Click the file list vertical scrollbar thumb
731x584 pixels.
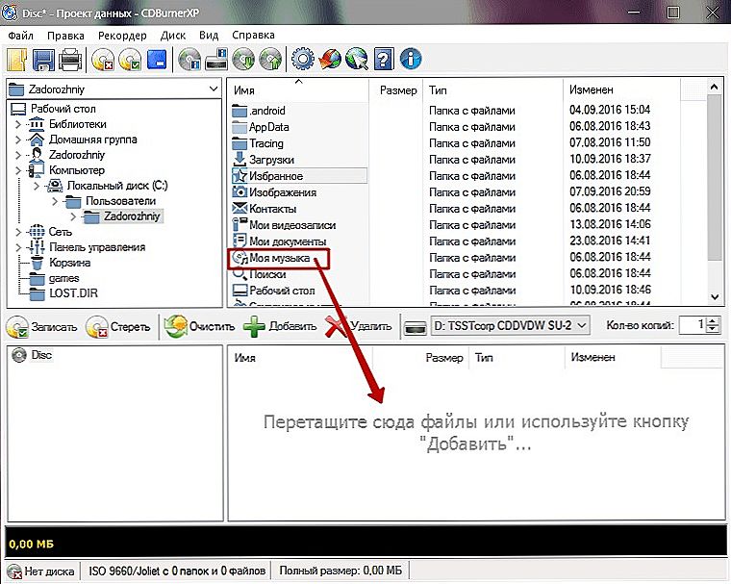coord(715,177)
